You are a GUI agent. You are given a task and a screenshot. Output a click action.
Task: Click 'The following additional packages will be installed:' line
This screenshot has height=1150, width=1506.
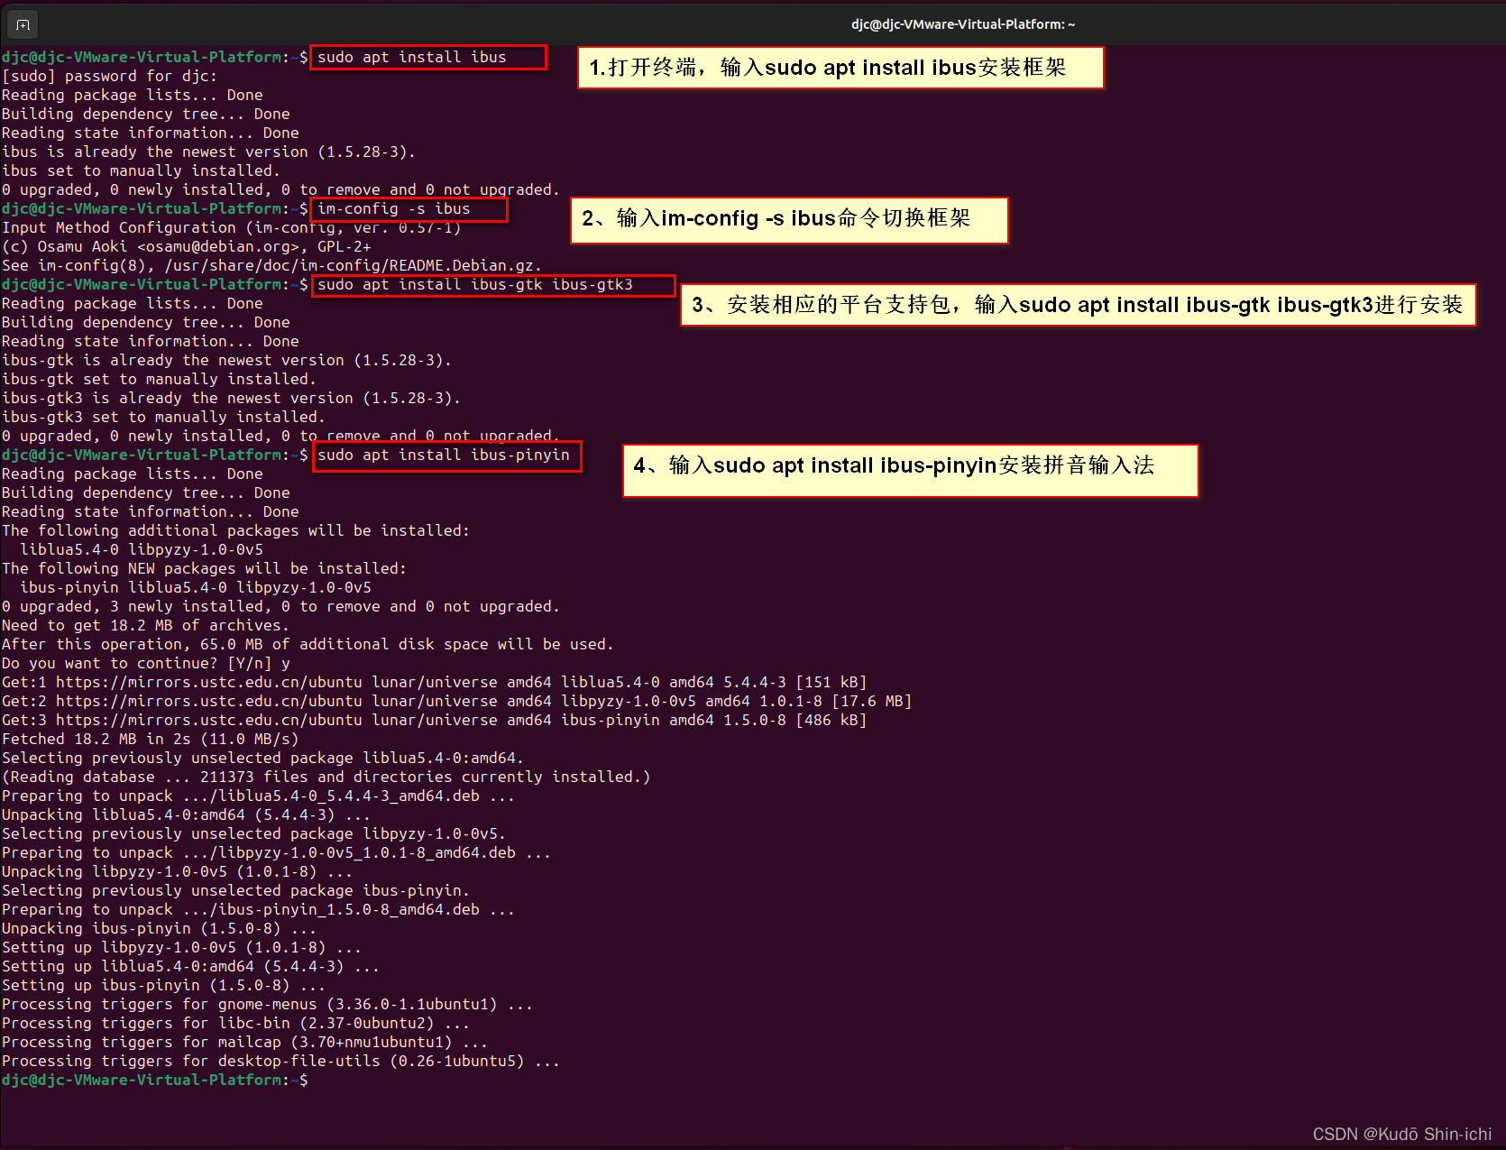pyautogui.click(x=235, y=530)
